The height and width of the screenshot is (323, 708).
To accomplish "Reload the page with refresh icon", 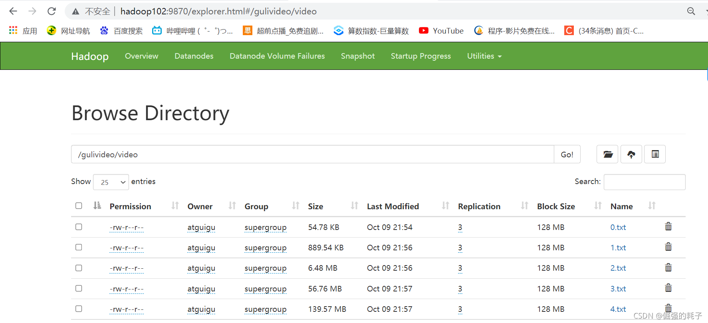I will (x=52, y=11).
